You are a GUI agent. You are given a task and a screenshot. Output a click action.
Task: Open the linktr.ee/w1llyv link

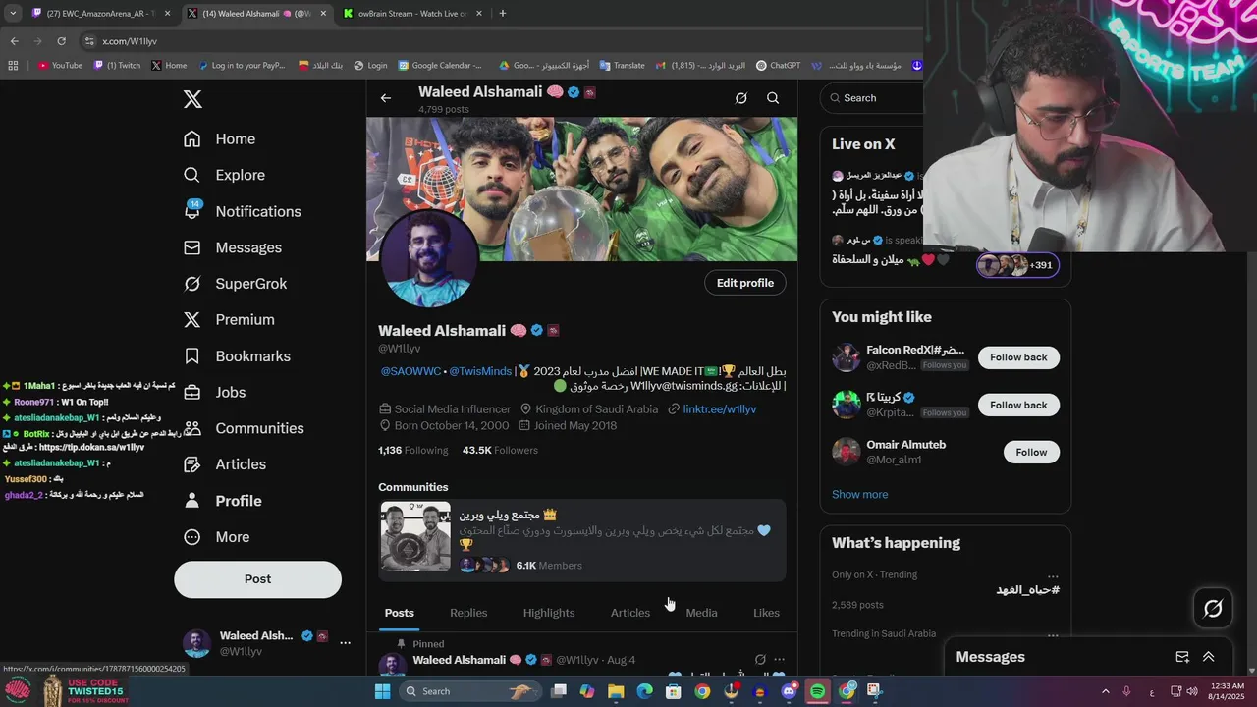(720, 408)
